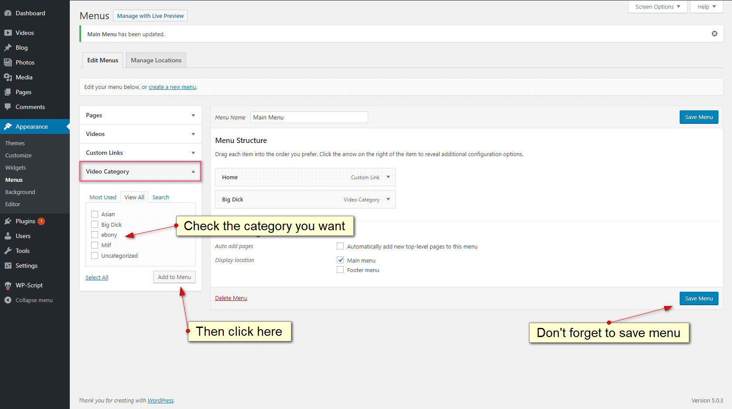Click the Blog pushpin icon
732x409 pixels.
[x=8, y=48]
